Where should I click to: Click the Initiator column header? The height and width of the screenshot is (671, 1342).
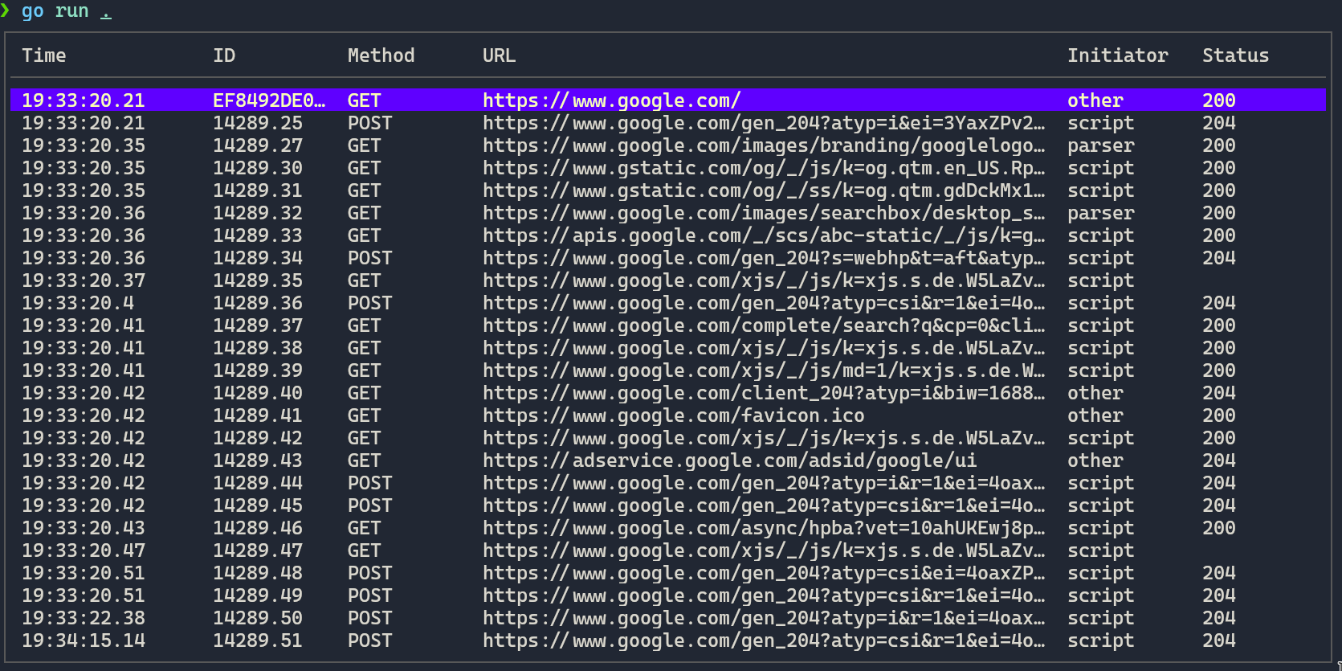point(1117,55)
